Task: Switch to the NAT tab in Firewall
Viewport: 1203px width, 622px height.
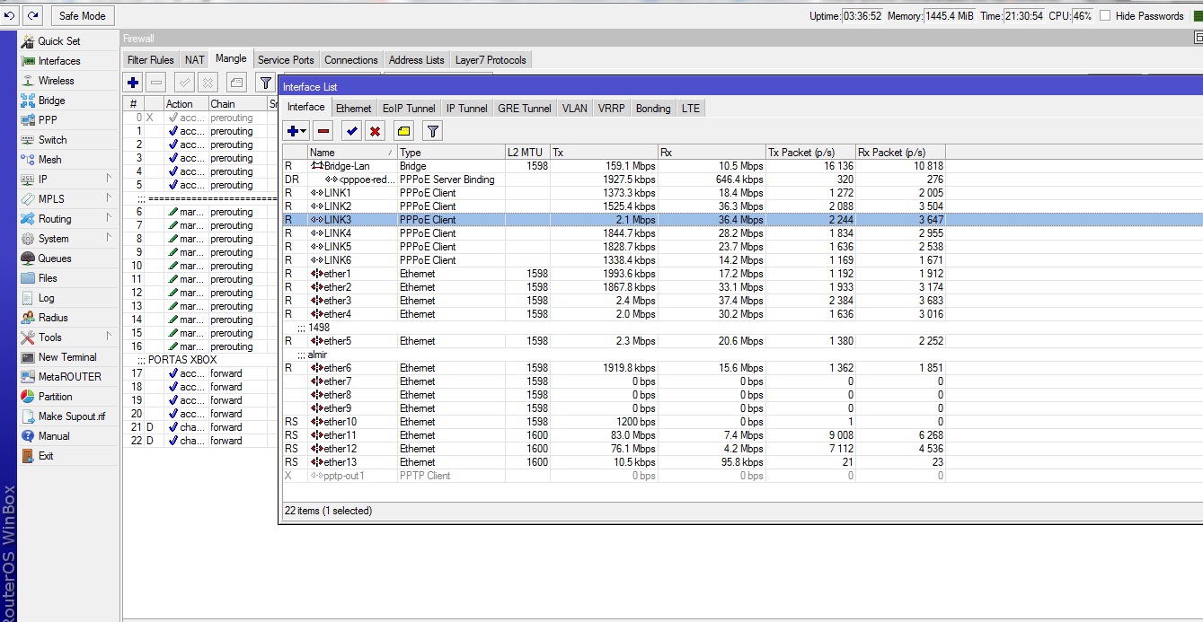Action: pyautogui.click(x=195, y=60)
